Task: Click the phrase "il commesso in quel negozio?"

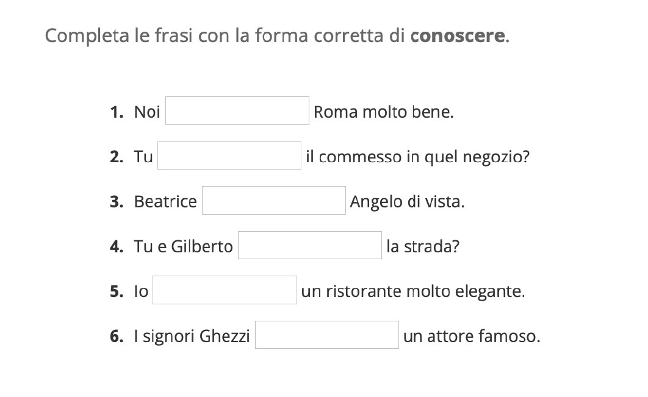Action: click(x=417, y=157)
